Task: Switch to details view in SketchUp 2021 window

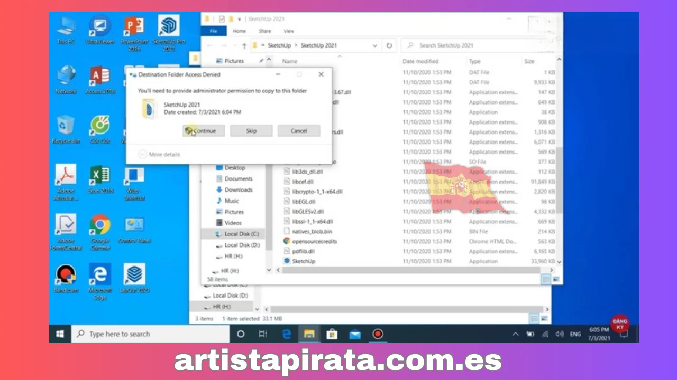Action: click(x=545, y=279)
